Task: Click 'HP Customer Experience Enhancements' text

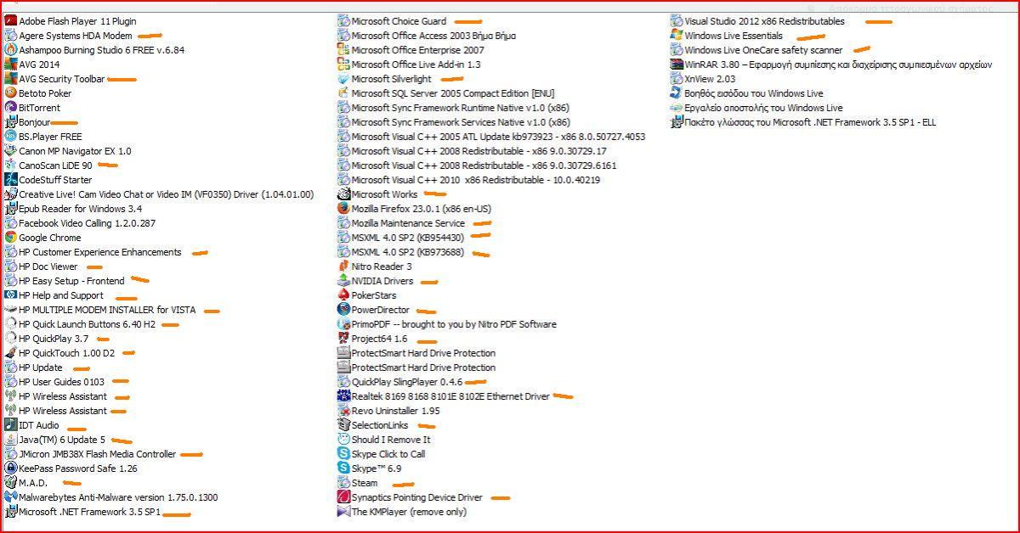Action: [100, 252]
